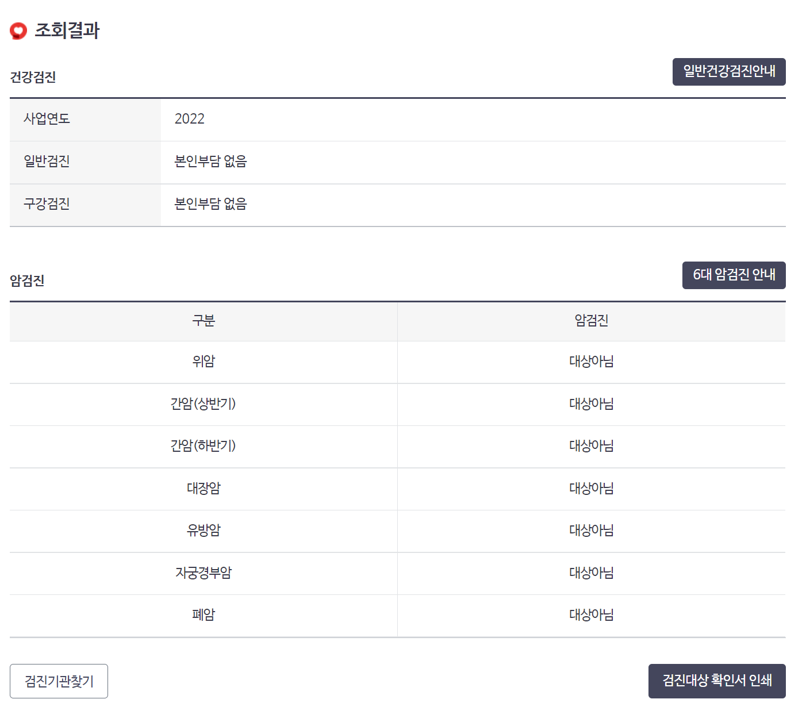Screen dimensions: 806x726
Task: Click 대상아님 in the 자궁경부암 row
Action: [592, 573]
